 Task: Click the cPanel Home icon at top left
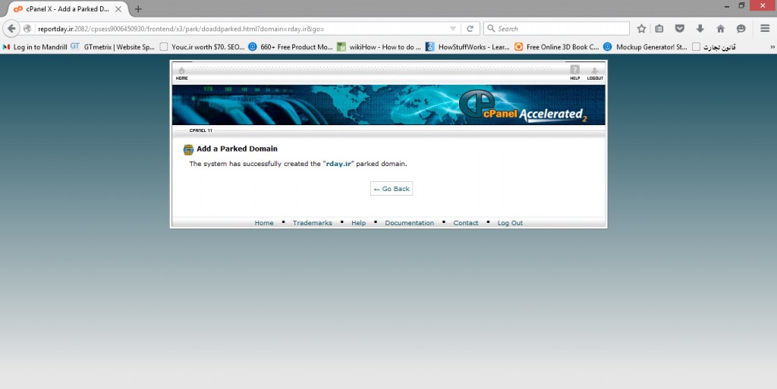coord(181,71)
